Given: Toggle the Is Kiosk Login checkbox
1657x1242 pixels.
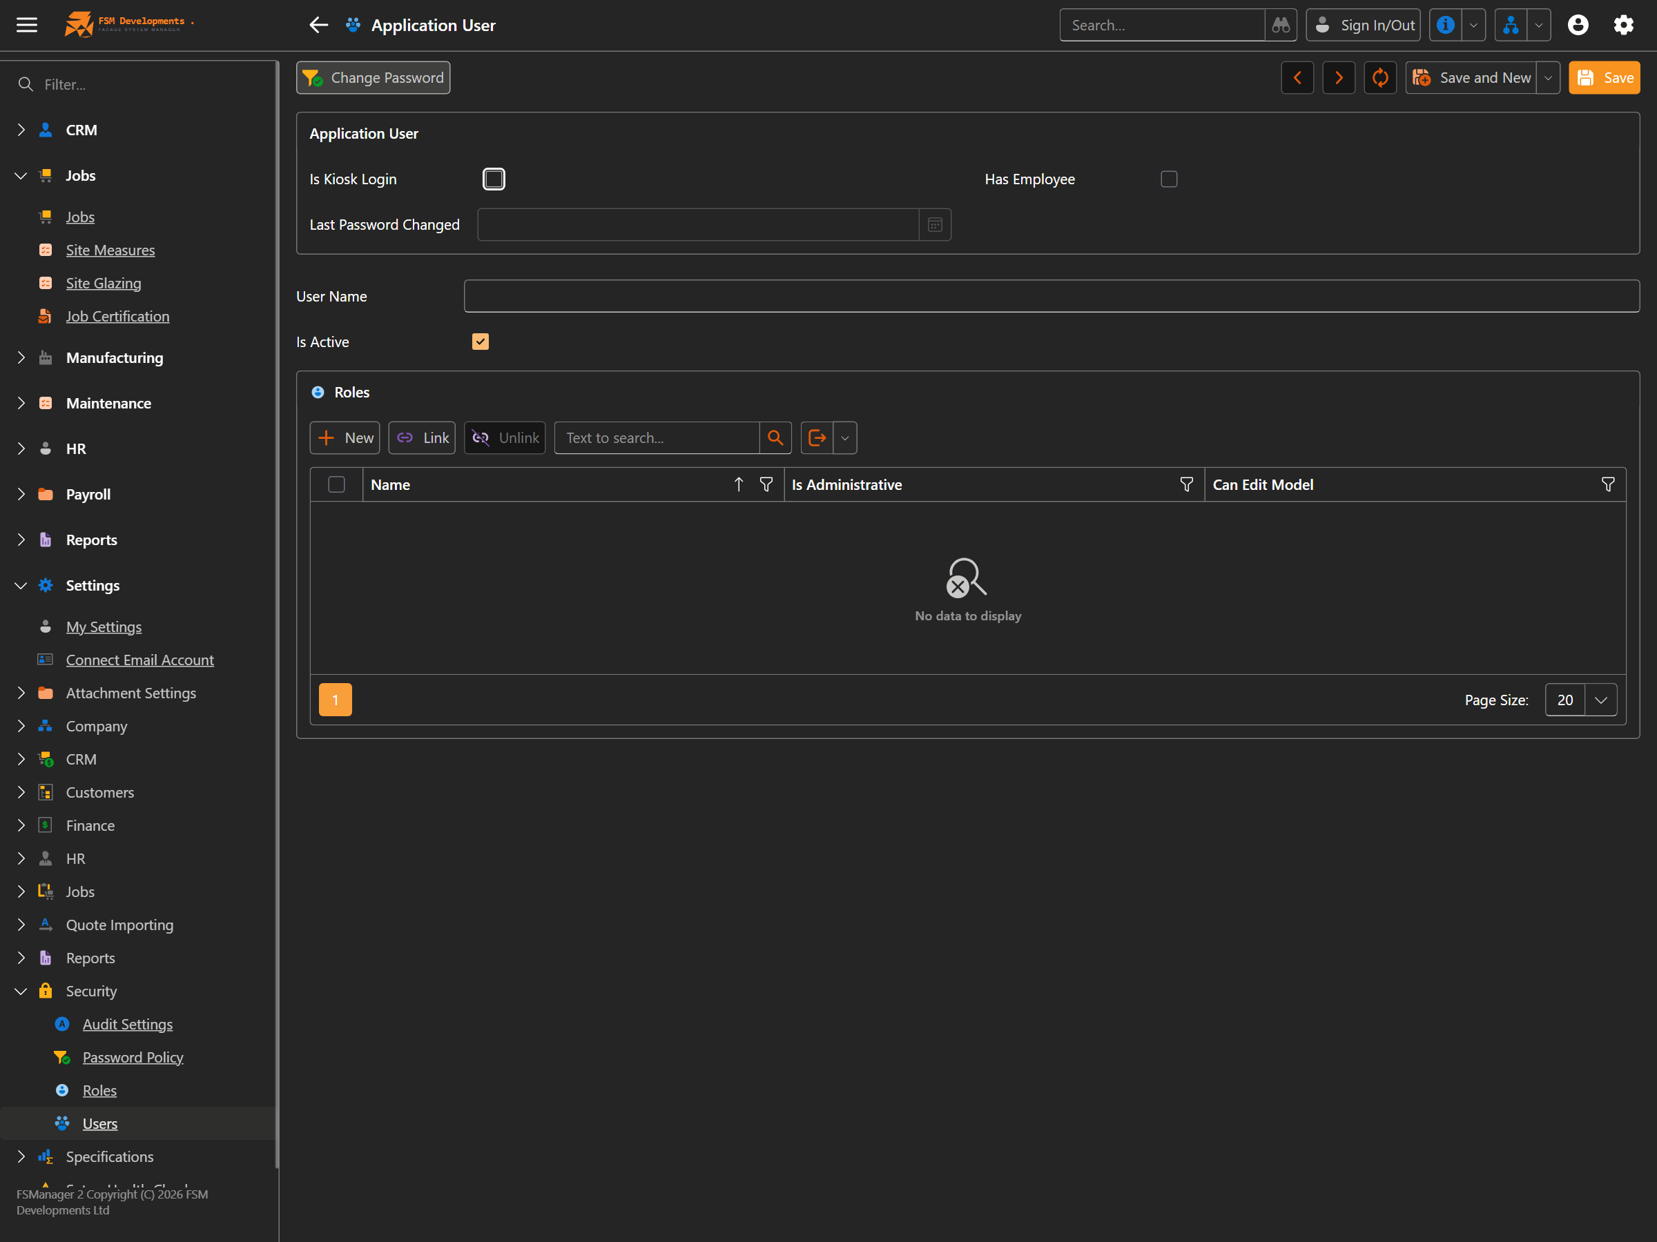Looking at the screenshot, I should point(494,179).
